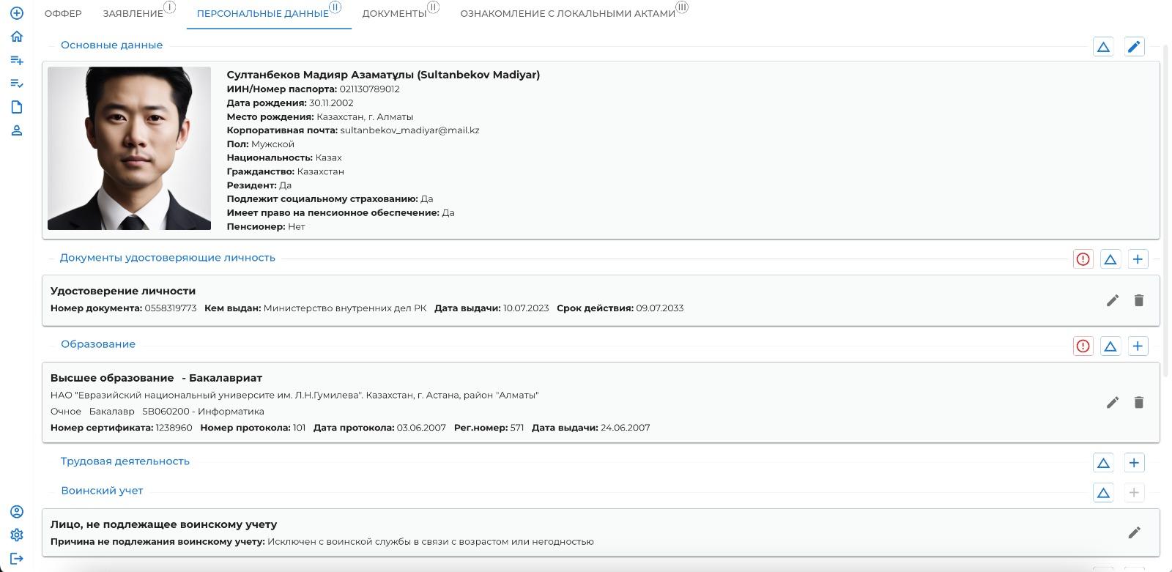
Task: Collapse the Воинский учет section
Action: point(1103,493)
